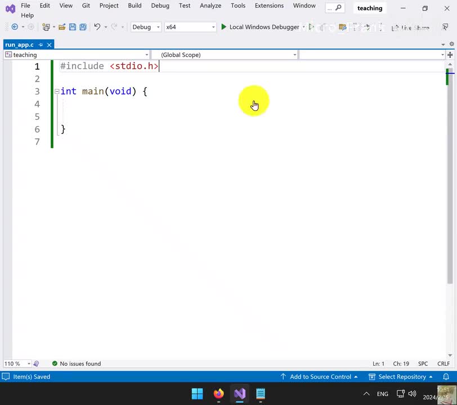
Task: Click the Visual Studio taskbar icon
Action: point(240,394)
